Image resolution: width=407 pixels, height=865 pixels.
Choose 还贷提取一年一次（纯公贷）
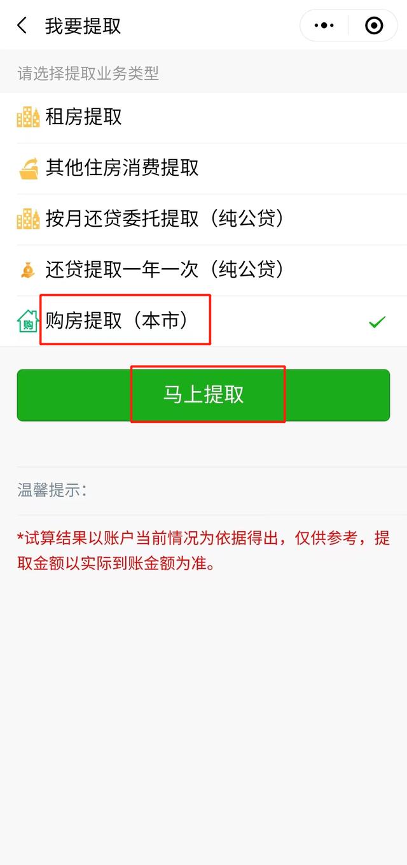(203, 270)
